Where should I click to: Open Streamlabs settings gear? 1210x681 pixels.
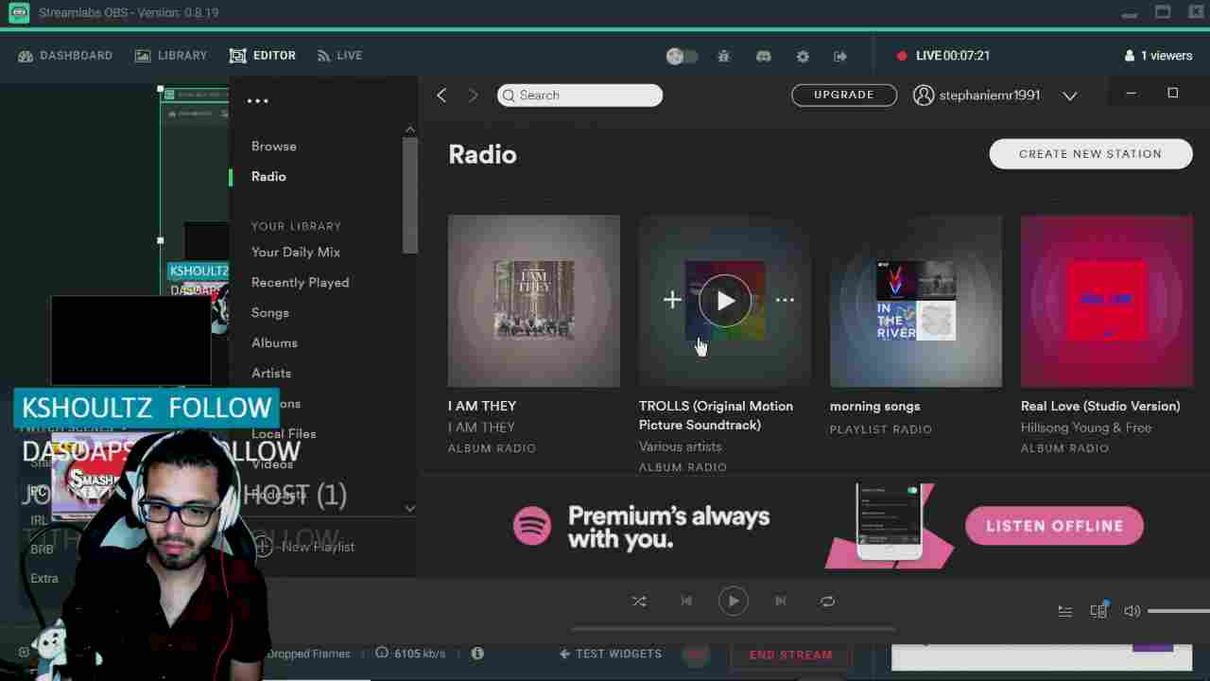803,56
